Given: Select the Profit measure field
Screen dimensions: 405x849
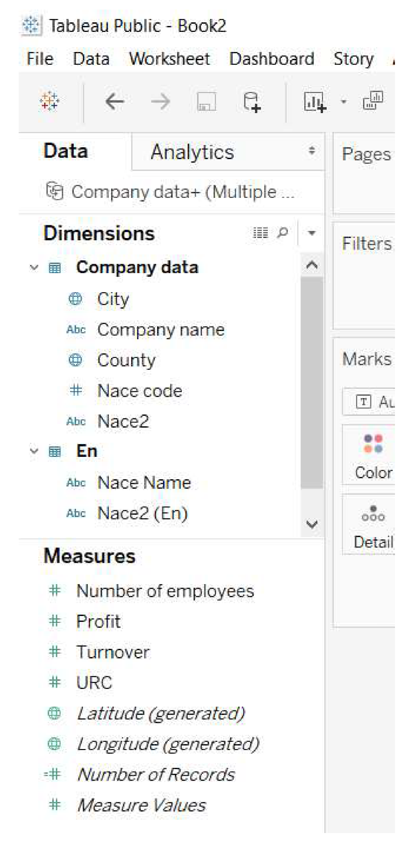Looking at the screenshot, I should (x=98, y=621).
